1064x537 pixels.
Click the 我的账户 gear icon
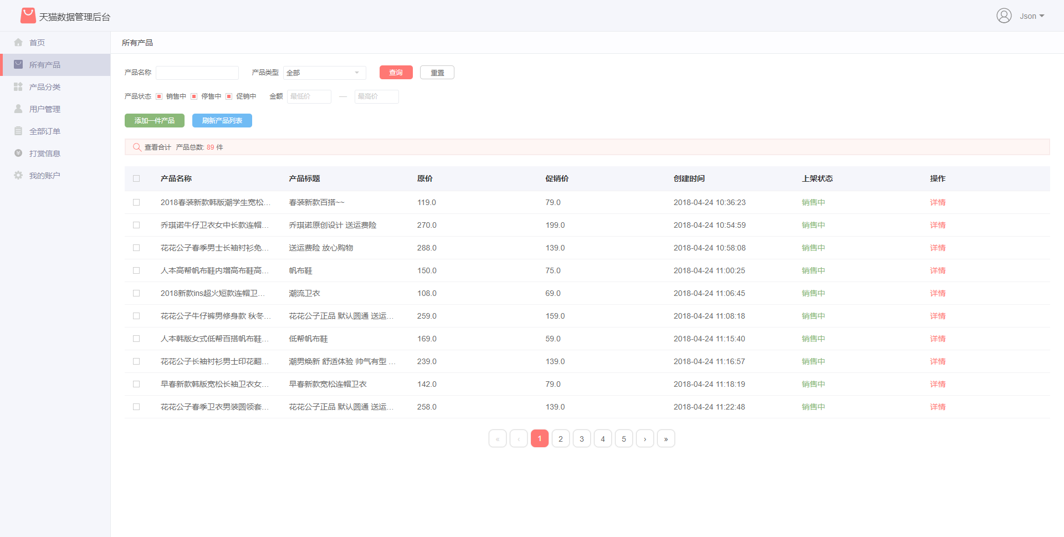(x=18, y=175)
